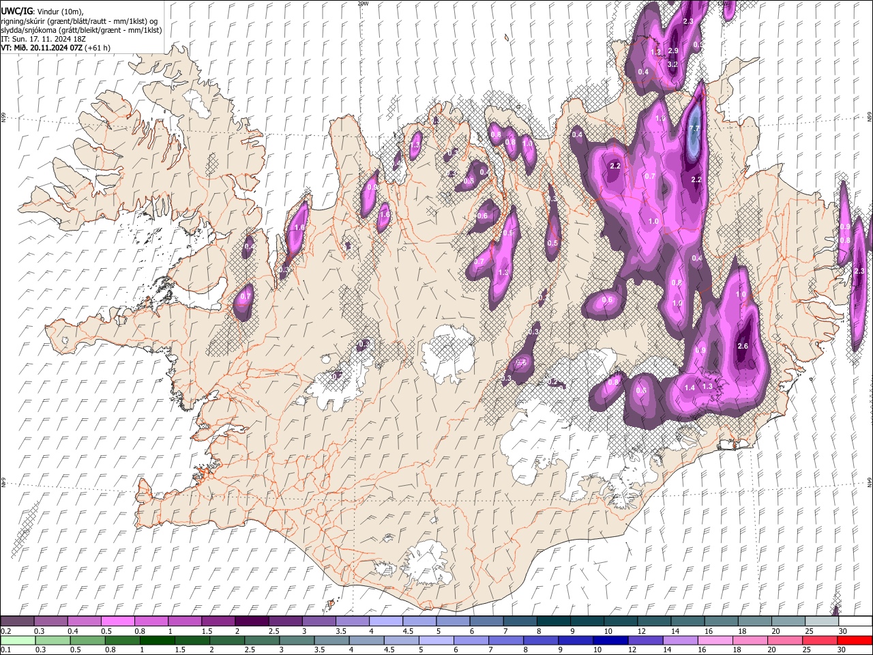This screenshot has width=873, height=655.
Task: Click the 7.7 precipitation value on the map
Action: [694, 128]
